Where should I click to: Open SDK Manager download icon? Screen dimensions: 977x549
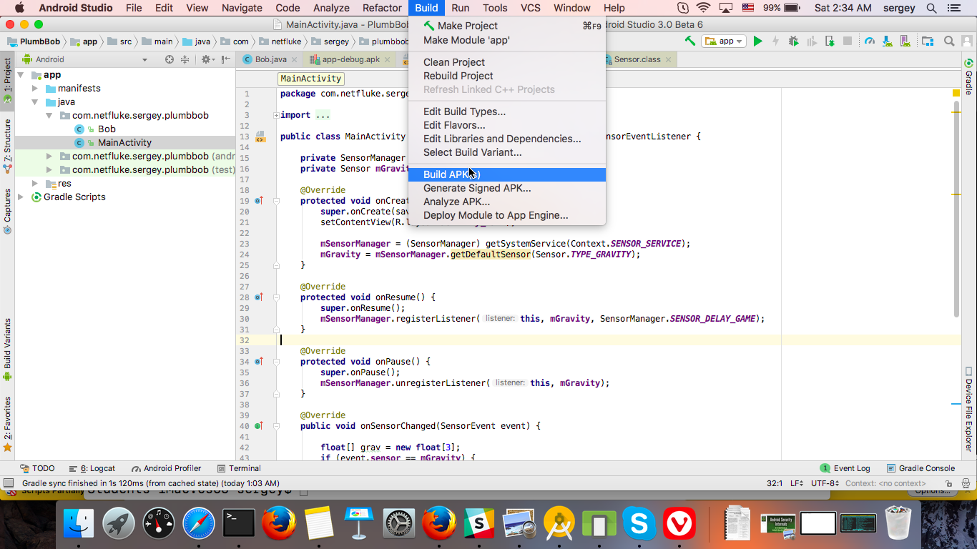point(888,41)
